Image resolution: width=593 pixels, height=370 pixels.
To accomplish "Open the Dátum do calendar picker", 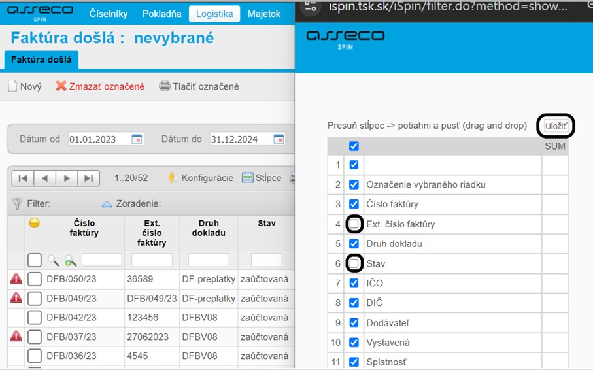I will (x=279, y=139).
